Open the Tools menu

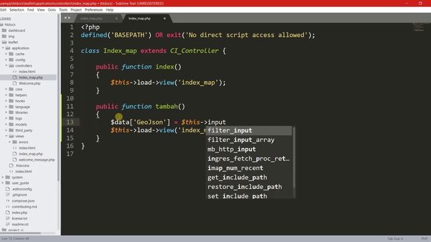pos(63,9)
